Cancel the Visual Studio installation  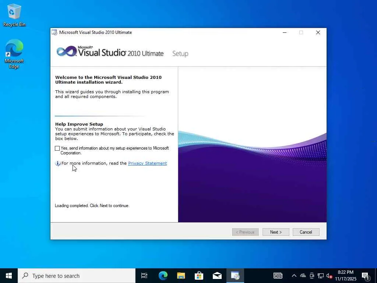click(306, 232)
